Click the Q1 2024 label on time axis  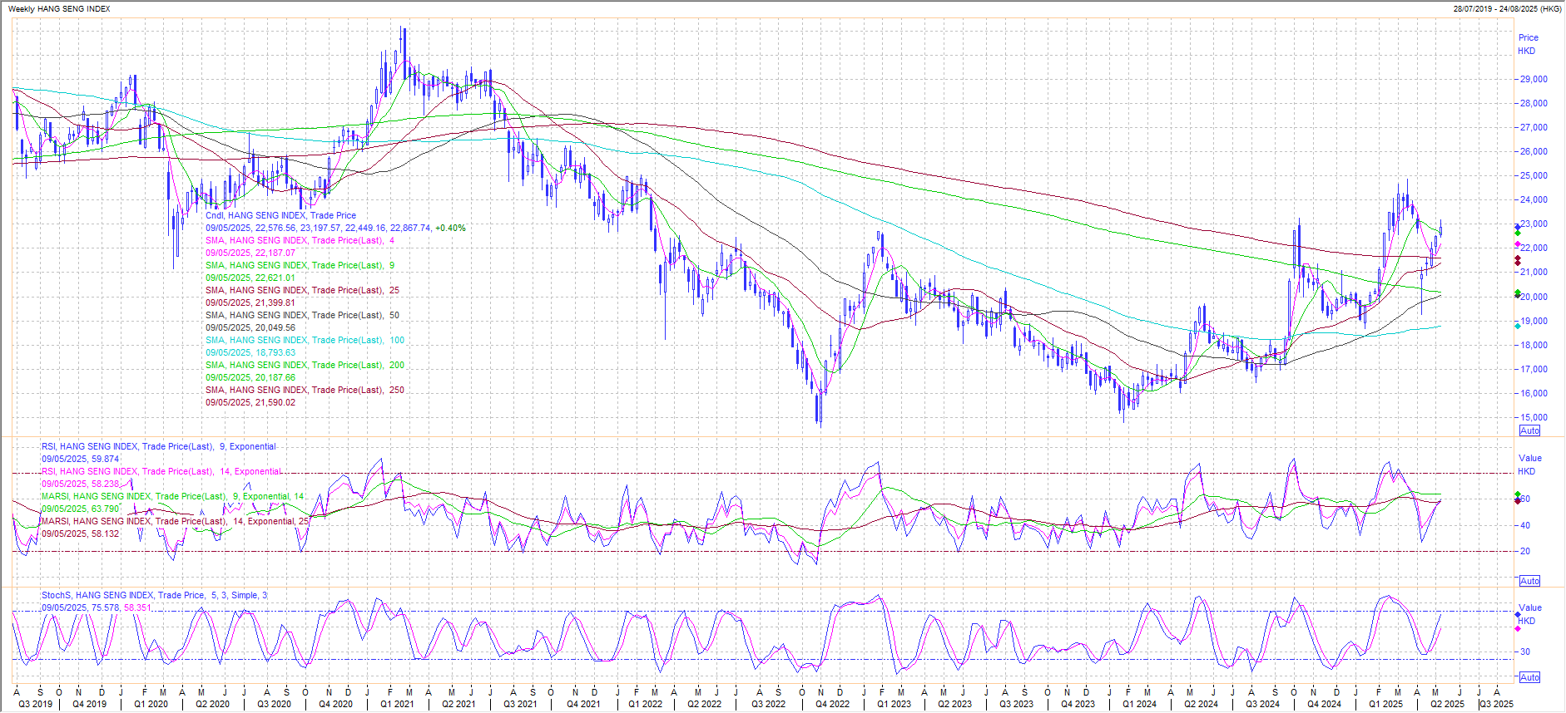(x=1139, y=704)
